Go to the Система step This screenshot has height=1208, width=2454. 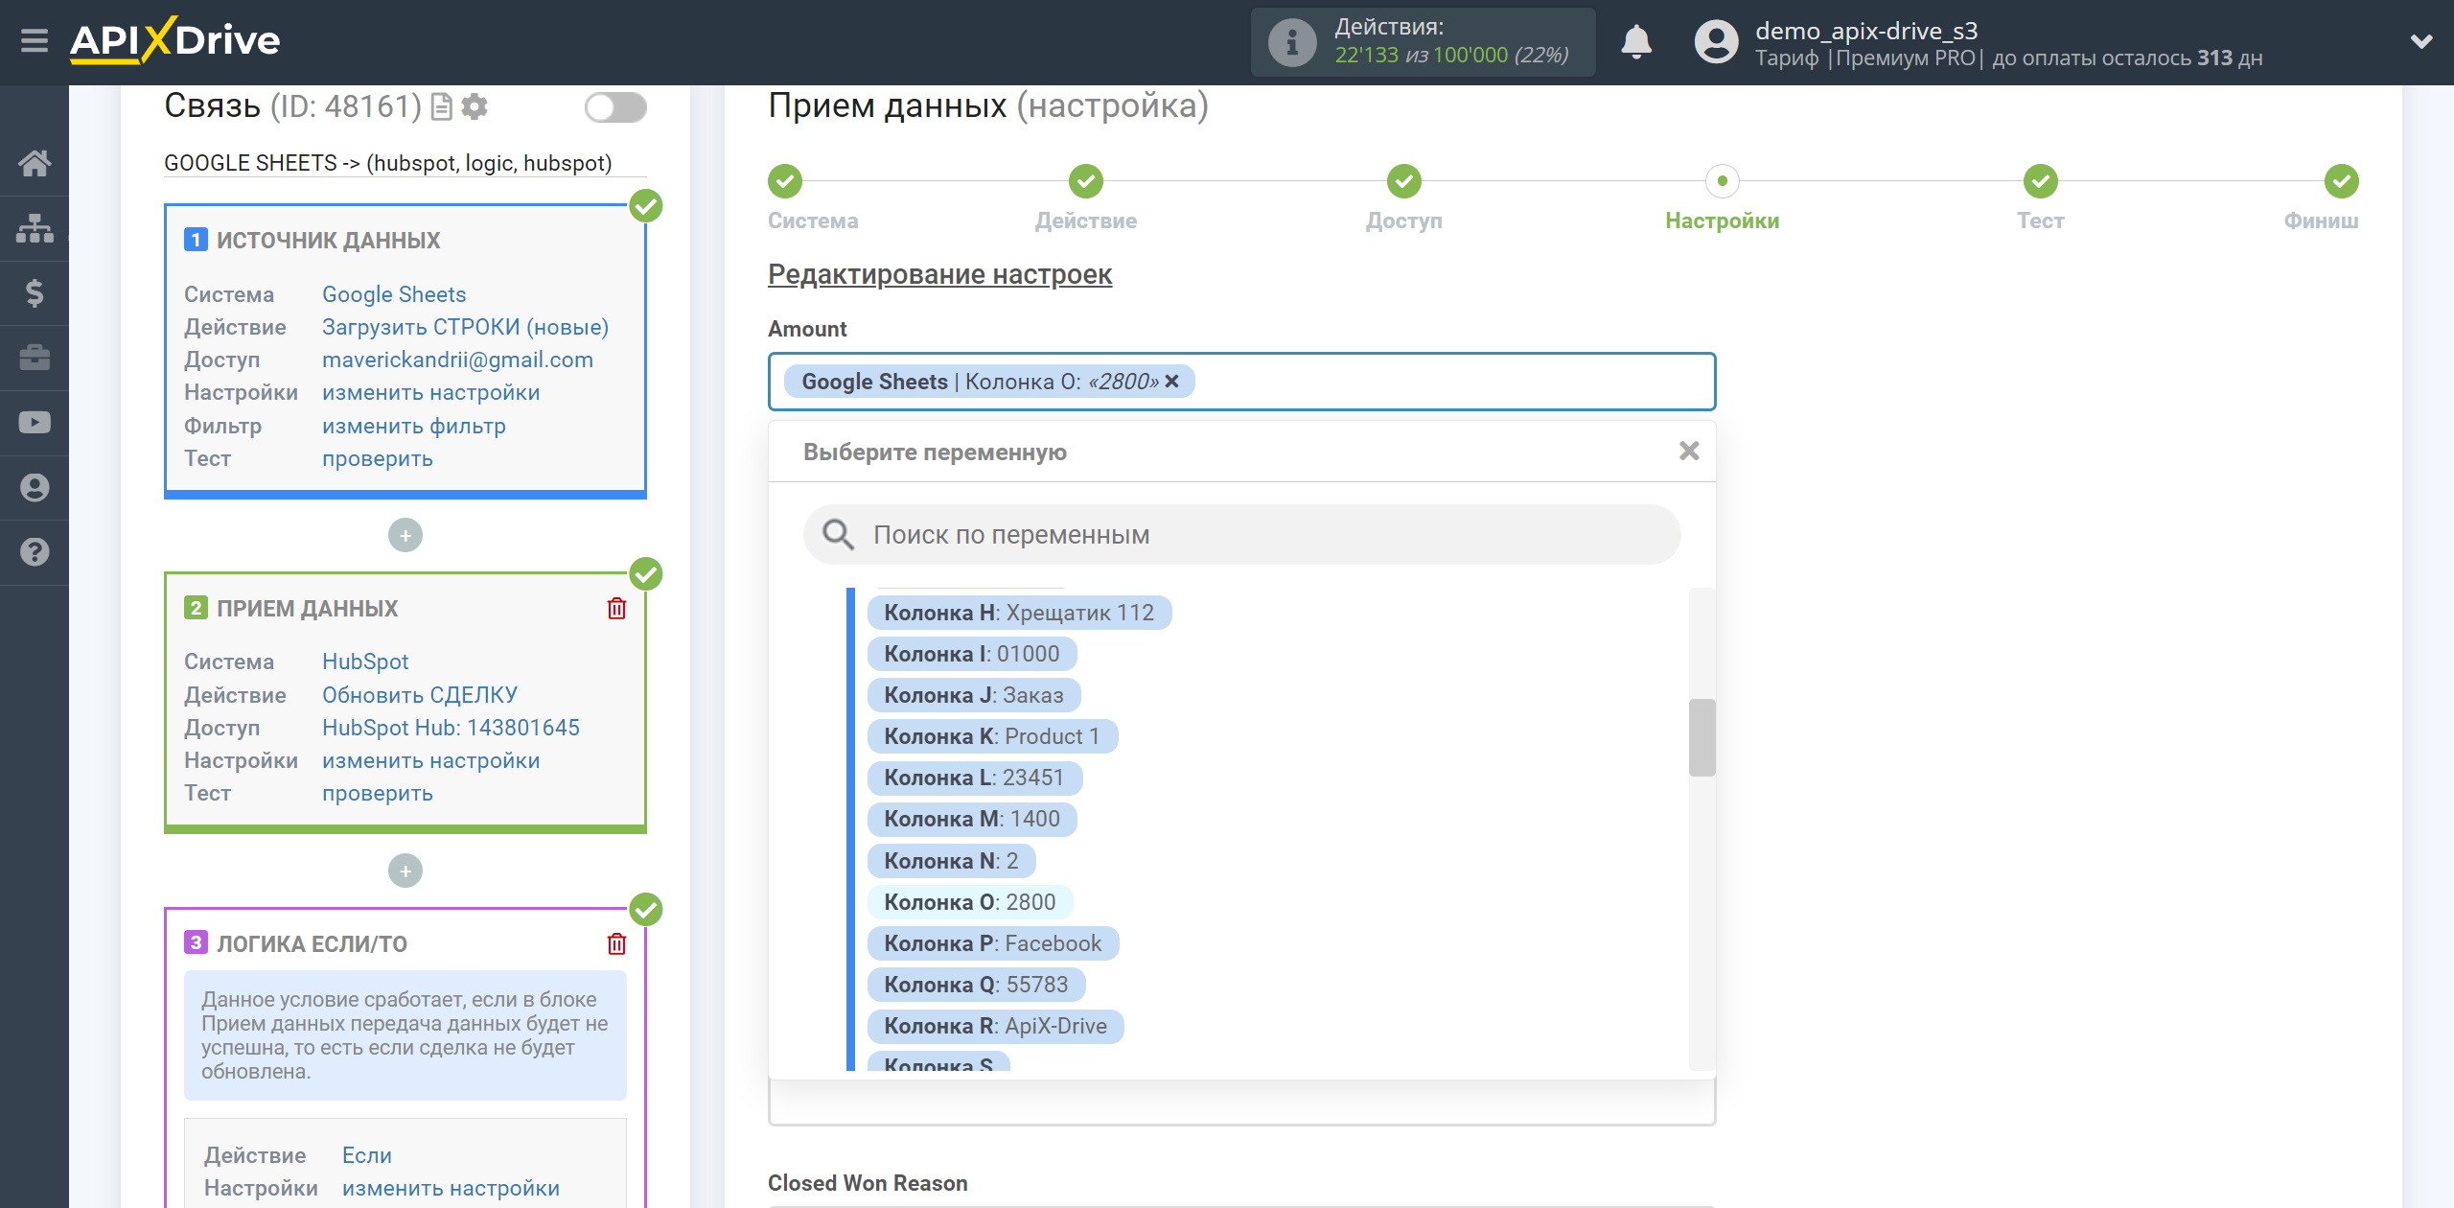pos(785,181)
